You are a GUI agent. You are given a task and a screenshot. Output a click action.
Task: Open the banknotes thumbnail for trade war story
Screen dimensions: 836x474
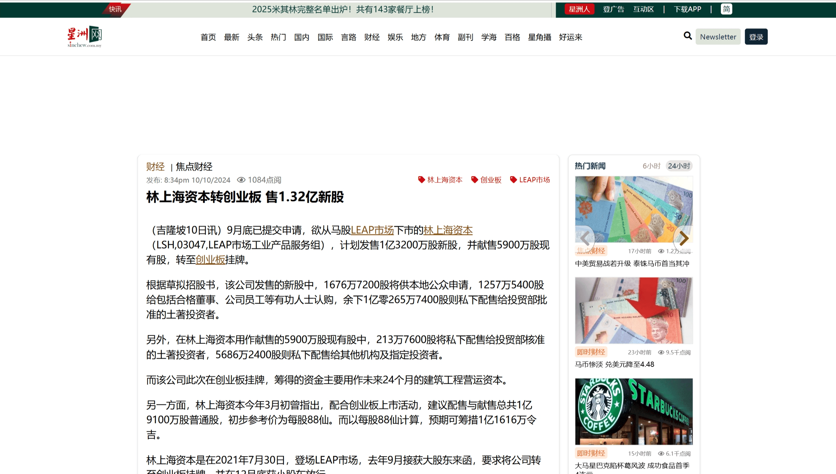point(634,209)
